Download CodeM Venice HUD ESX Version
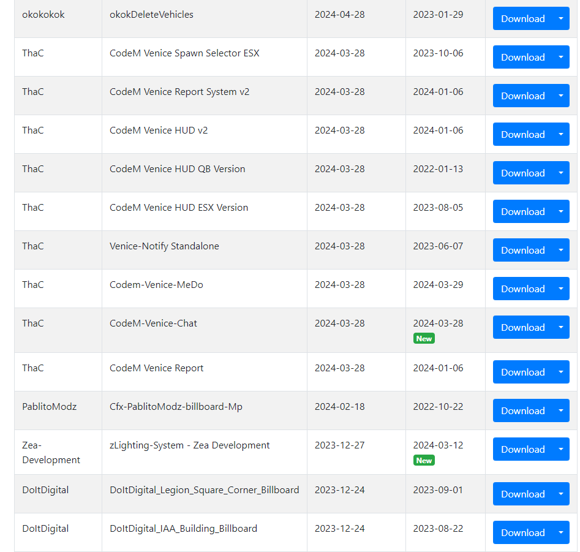The height and width of the screenshot is (552, 580). coord(522,211)
